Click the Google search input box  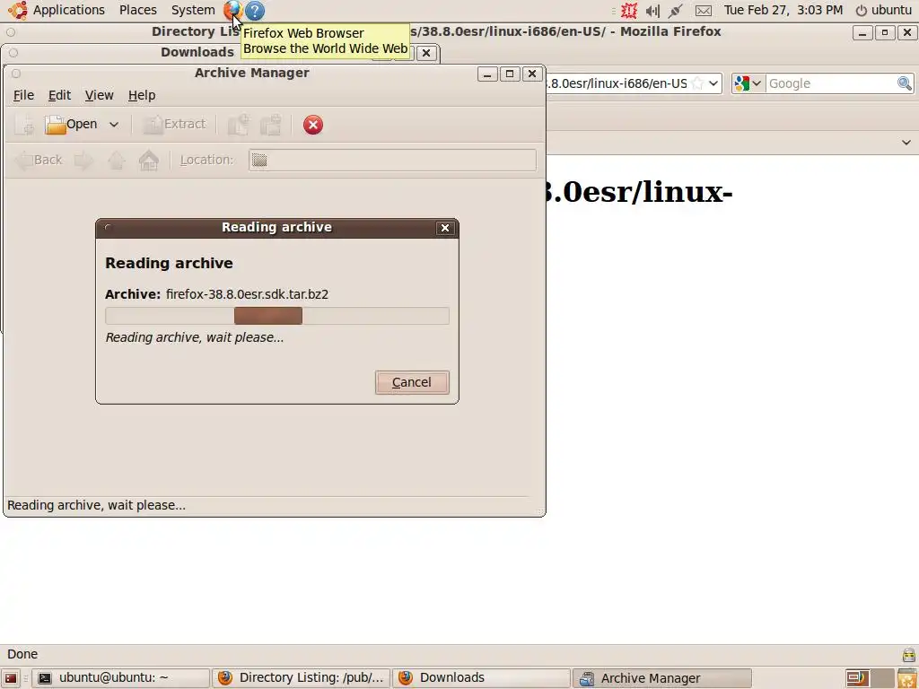pos(831,83)
